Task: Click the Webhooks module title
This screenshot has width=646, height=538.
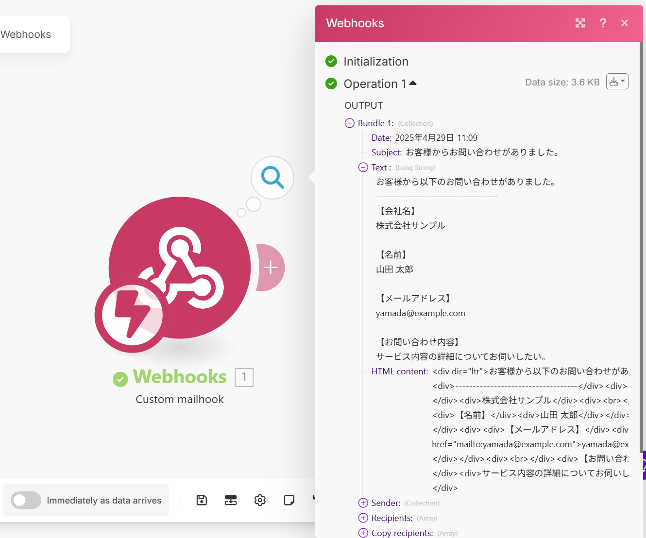Action: 180,377
